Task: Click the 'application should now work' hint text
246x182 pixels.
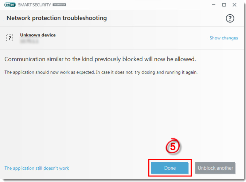Action: 101,72
